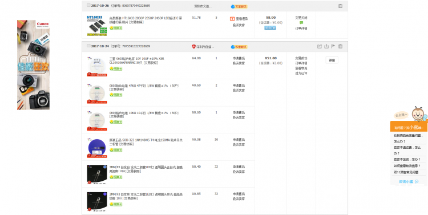This screenshot has height=215, width=428.
Task: Open the ¥0.85 LED product thumbnail
Action: click(x=97, y=202)
